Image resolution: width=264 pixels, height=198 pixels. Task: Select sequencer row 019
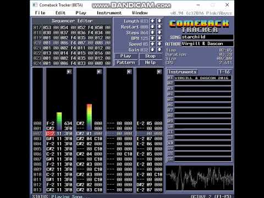[x=72, y=38]
